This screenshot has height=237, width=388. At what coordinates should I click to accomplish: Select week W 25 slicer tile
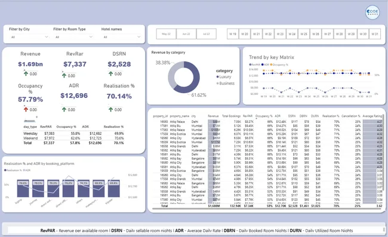click(304, 34)
